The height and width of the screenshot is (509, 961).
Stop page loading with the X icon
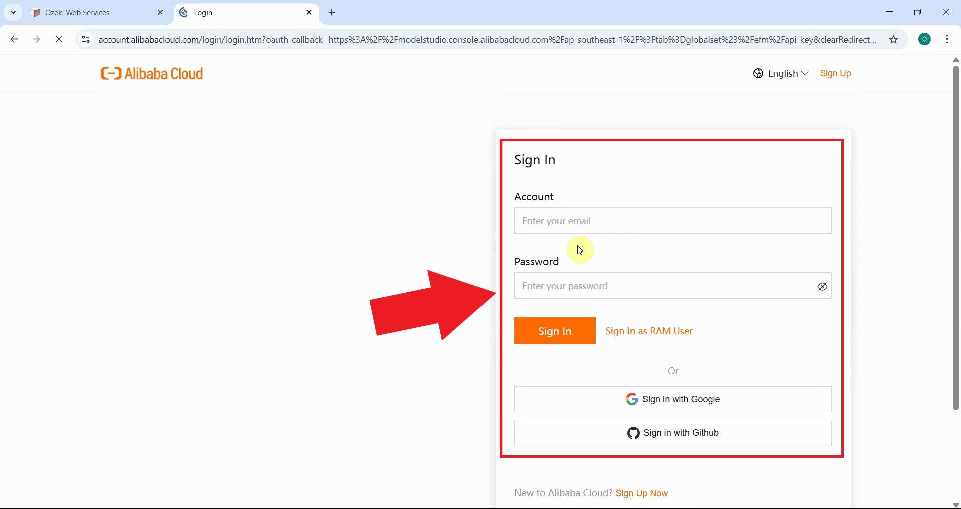point(59,39)
